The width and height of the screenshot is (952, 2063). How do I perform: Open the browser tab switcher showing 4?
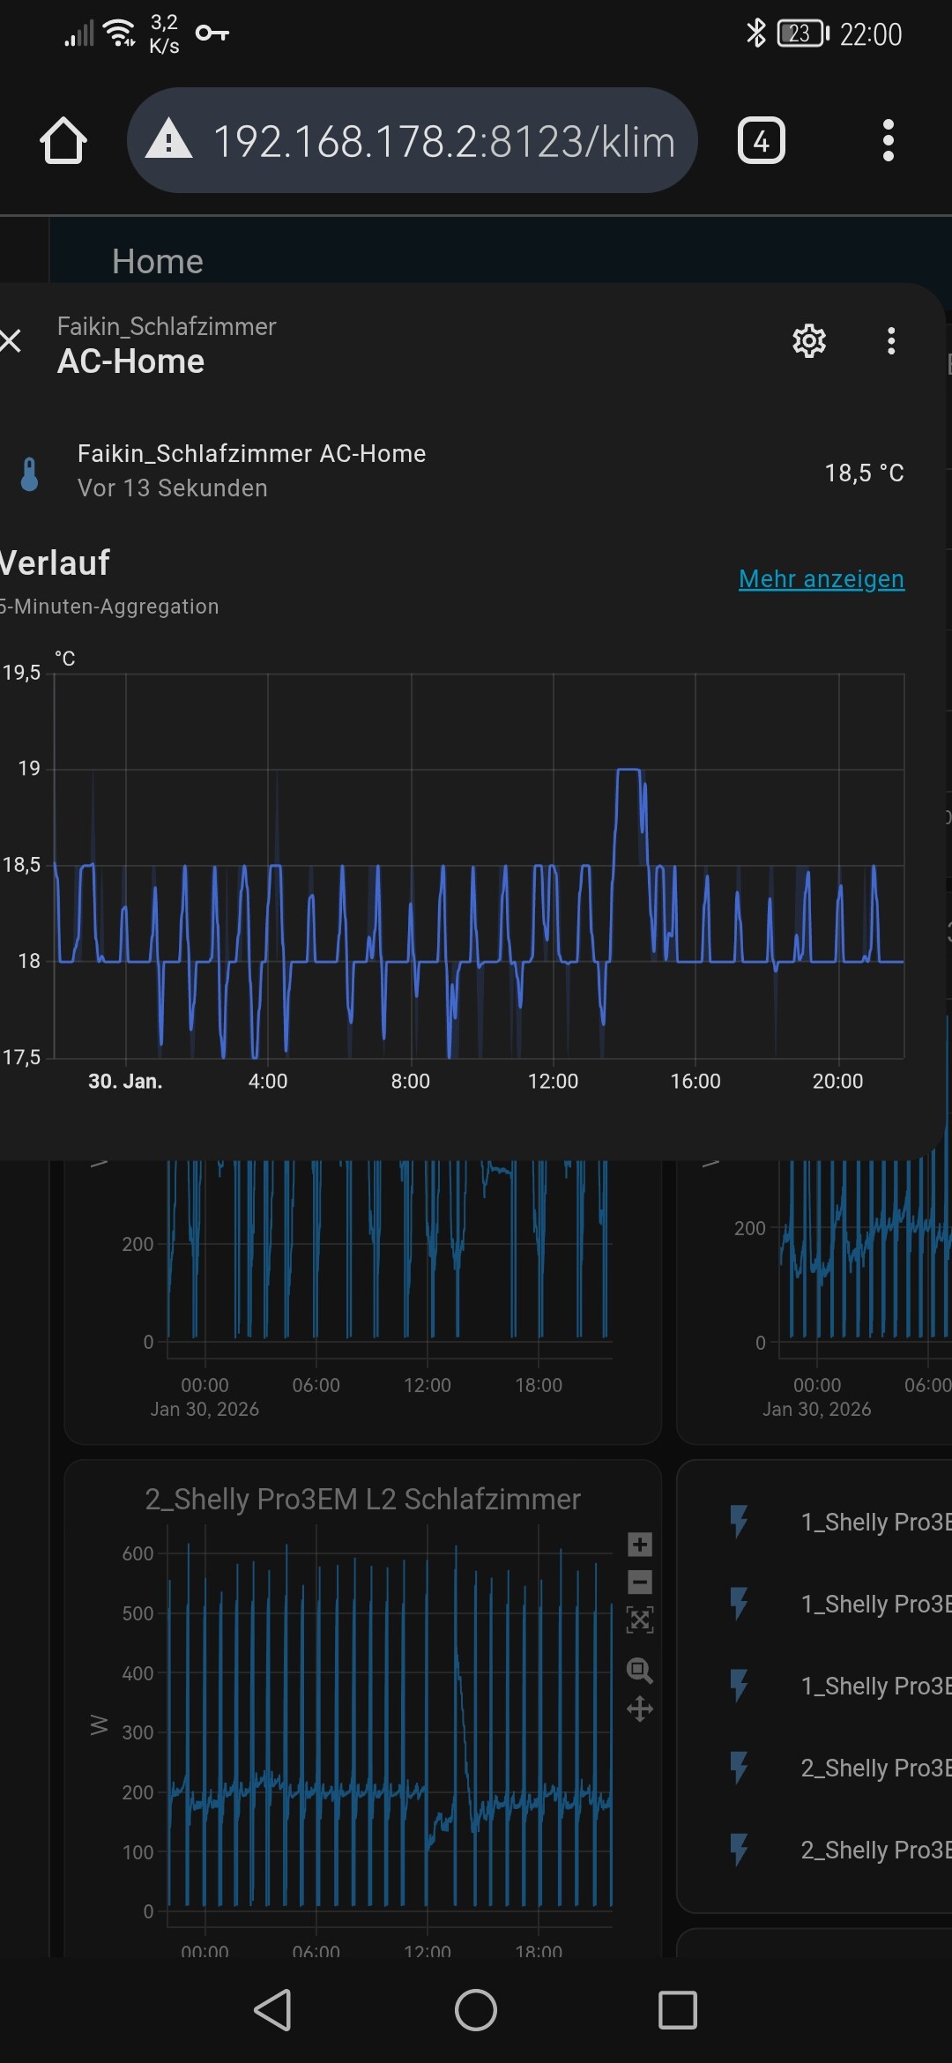pyautogui.click(x=761, y=140)
